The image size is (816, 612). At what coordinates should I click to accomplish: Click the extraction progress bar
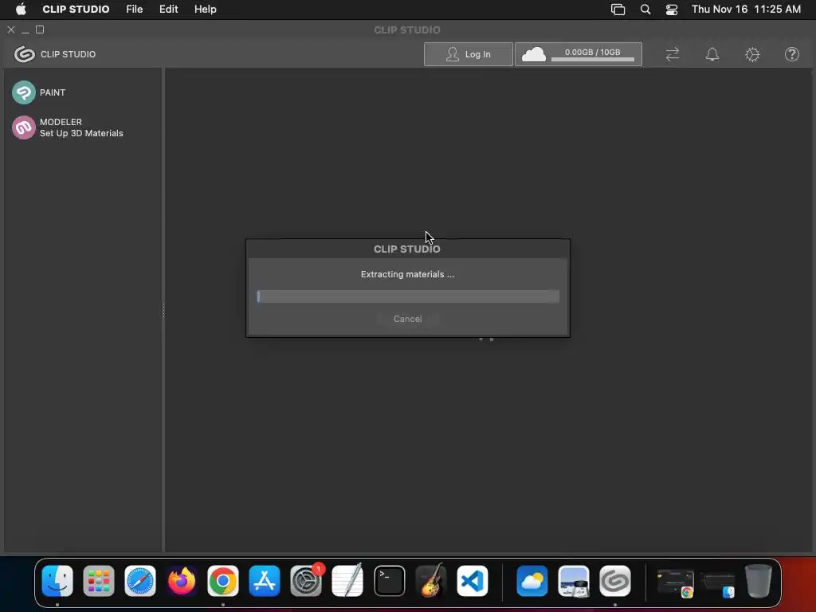tap(408, 296)
